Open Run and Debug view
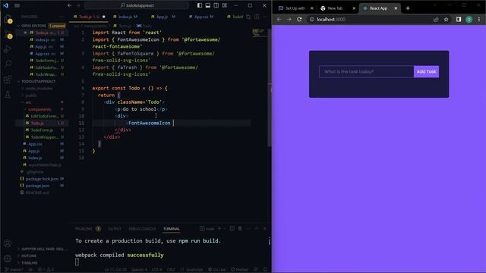Screen dimensions: 486x273 (x=8, y=49)
